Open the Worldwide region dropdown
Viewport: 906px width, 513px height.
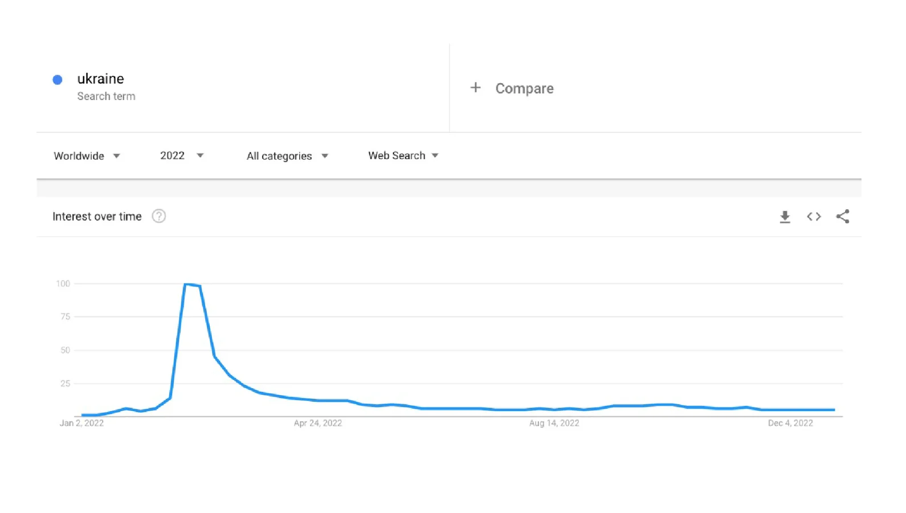point(87,156)
